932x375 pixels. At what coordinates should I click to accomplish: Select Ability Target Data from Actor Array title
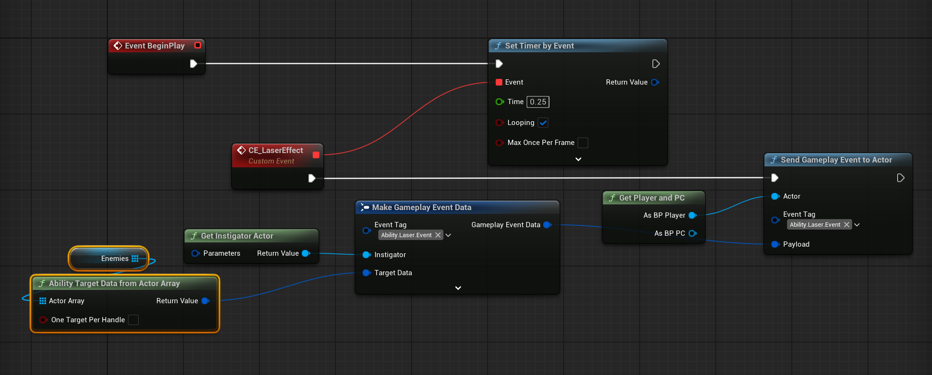click(x=115, y=283)
